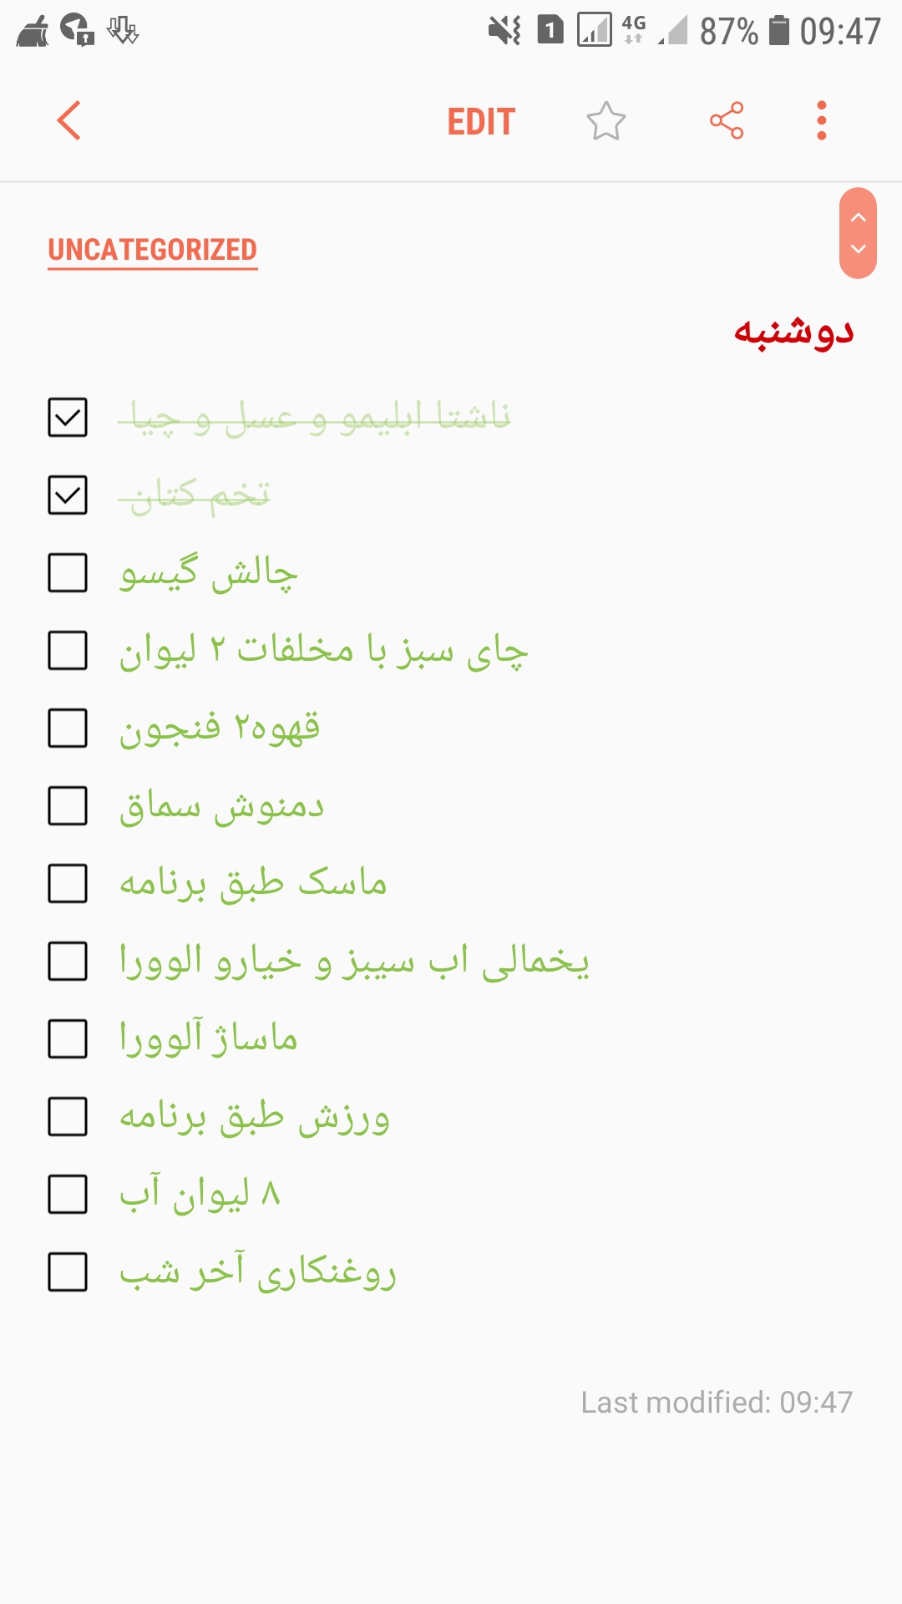Image resolution: width=902 pixels, height=1604 pixels.
Task: Uncheck the first checked checklist item
Action: pyautogui.click(x=68, y=417)
